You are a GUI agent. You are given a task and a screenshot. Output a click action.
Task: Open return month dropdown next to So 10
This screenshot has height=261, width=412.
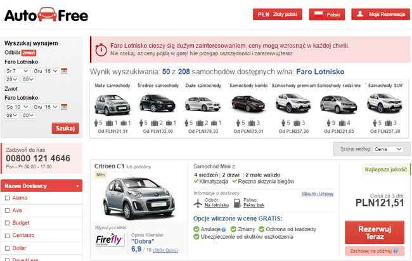tap(46, 107)
